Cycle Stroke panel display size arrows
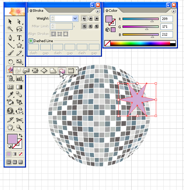The width and height of the screenshot is (184, 190). pyautogui.click(x=31, y=11)
